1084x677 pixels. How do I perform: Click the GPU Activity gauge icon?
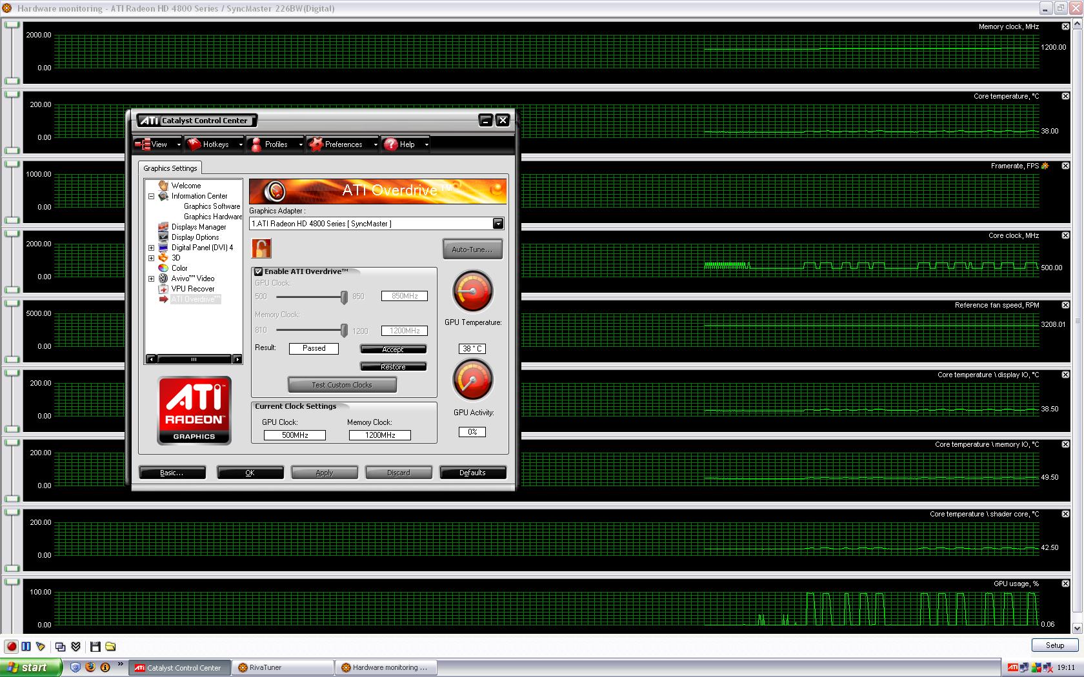coord(473,380)
